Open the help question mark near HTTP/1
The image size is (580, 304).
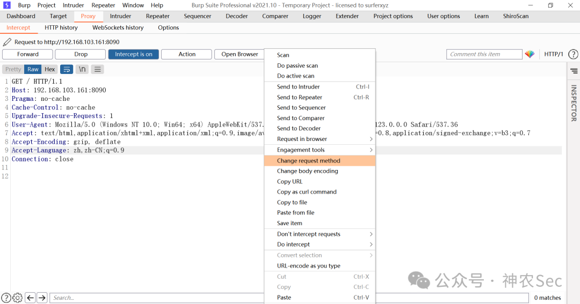[x=573, y=54]
